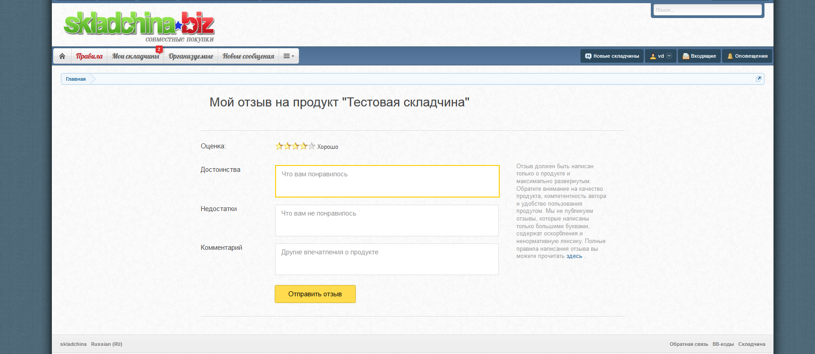
Task: Open the Правила tab
Action: pos(89,56)
